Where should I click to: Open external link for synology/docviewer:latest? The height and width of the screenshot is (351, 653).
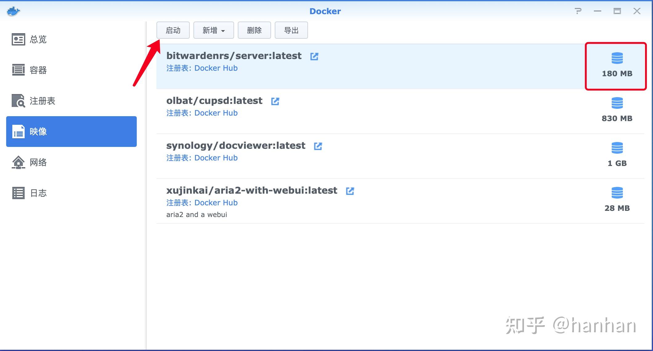(x=318, y=146)
